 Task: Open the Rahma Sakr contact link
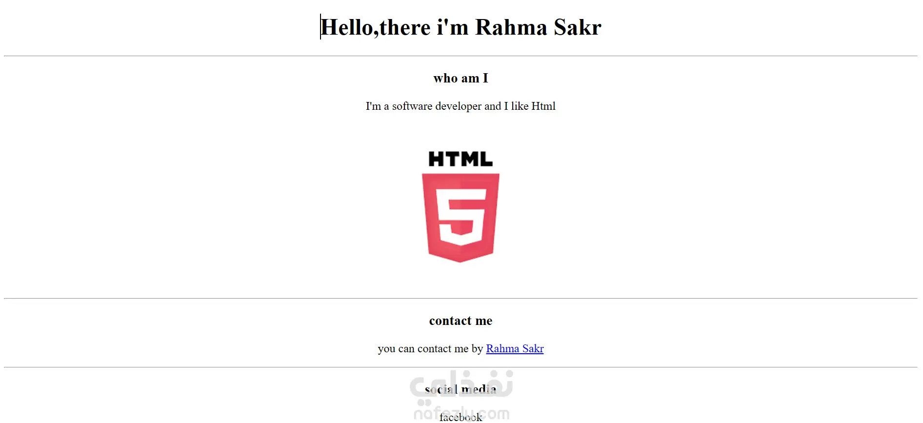coord(515,348)
